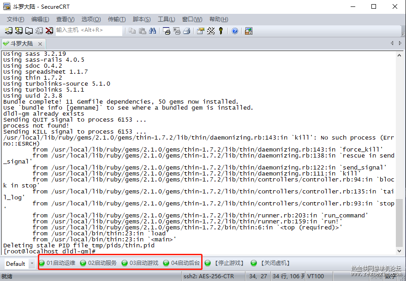Open the 工具(L) menu
The image size is (406, 281).
pos(167,19)
